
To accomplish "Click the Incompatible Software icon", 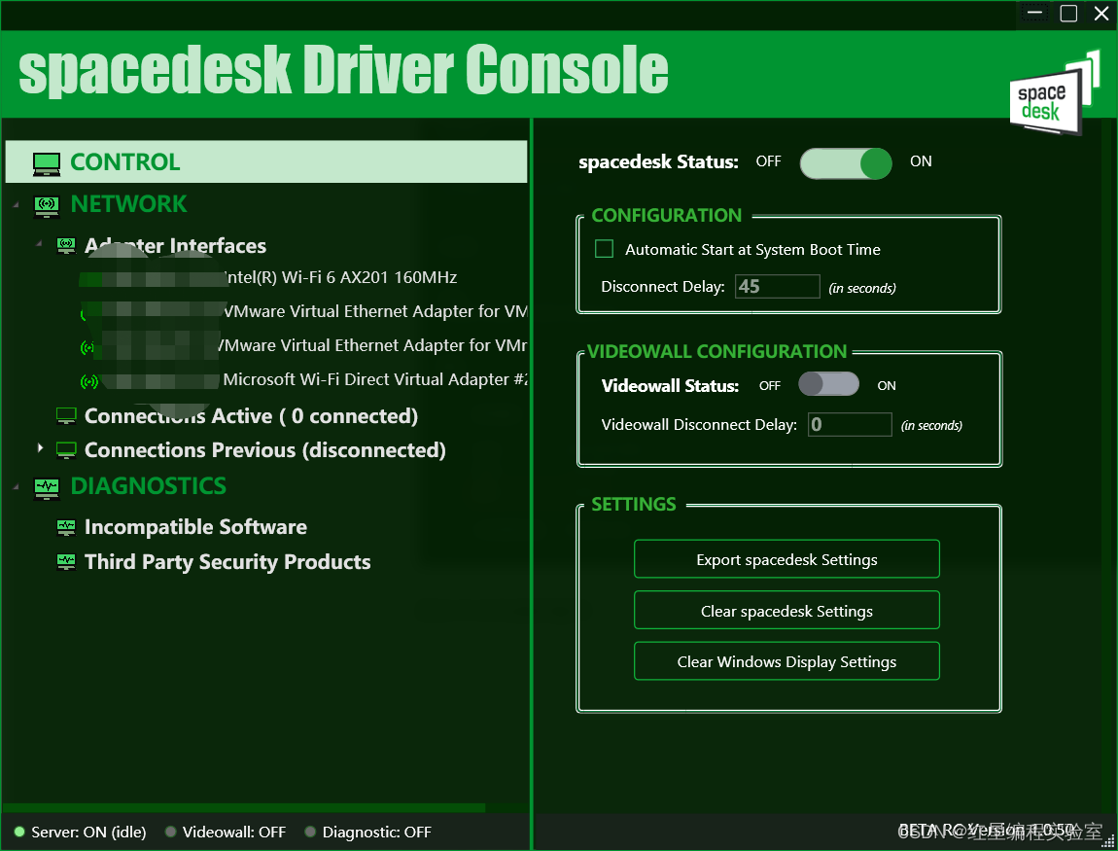I will click(x=66, y=527).
